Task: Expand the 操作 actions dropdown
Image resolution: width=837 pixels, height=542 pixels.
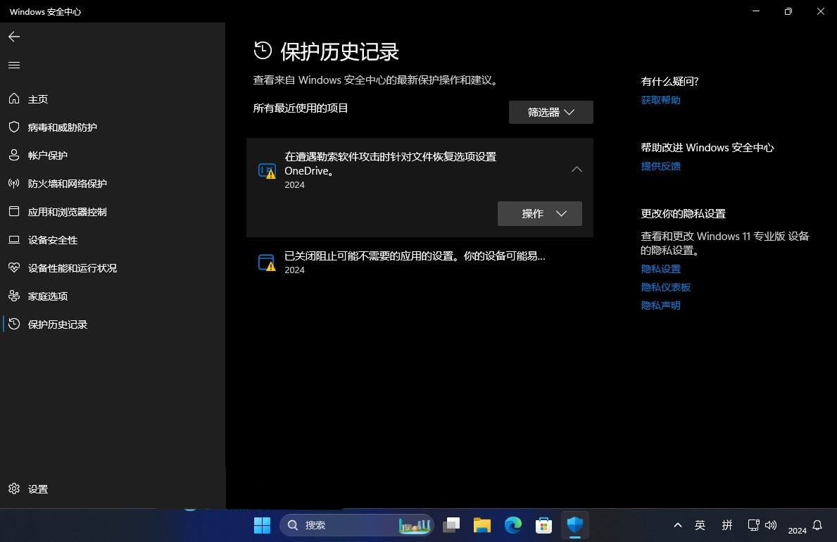Action: (x=539, y=214)
